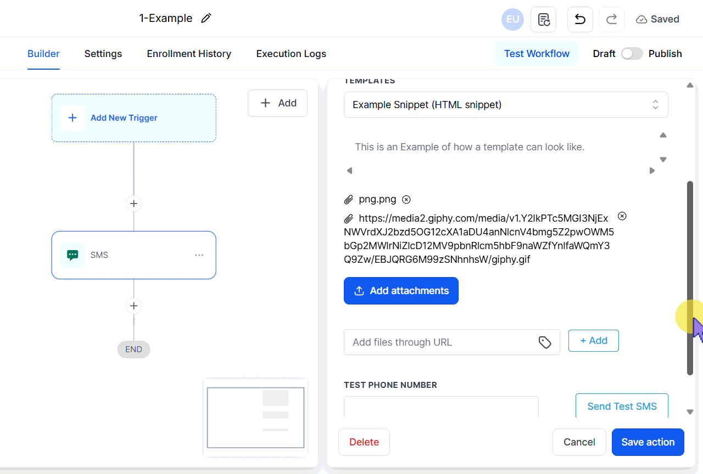Image resolution: width=703 pixels, height=474 pixels.
Task: Click the Save action button
Action: click(648, 442)
